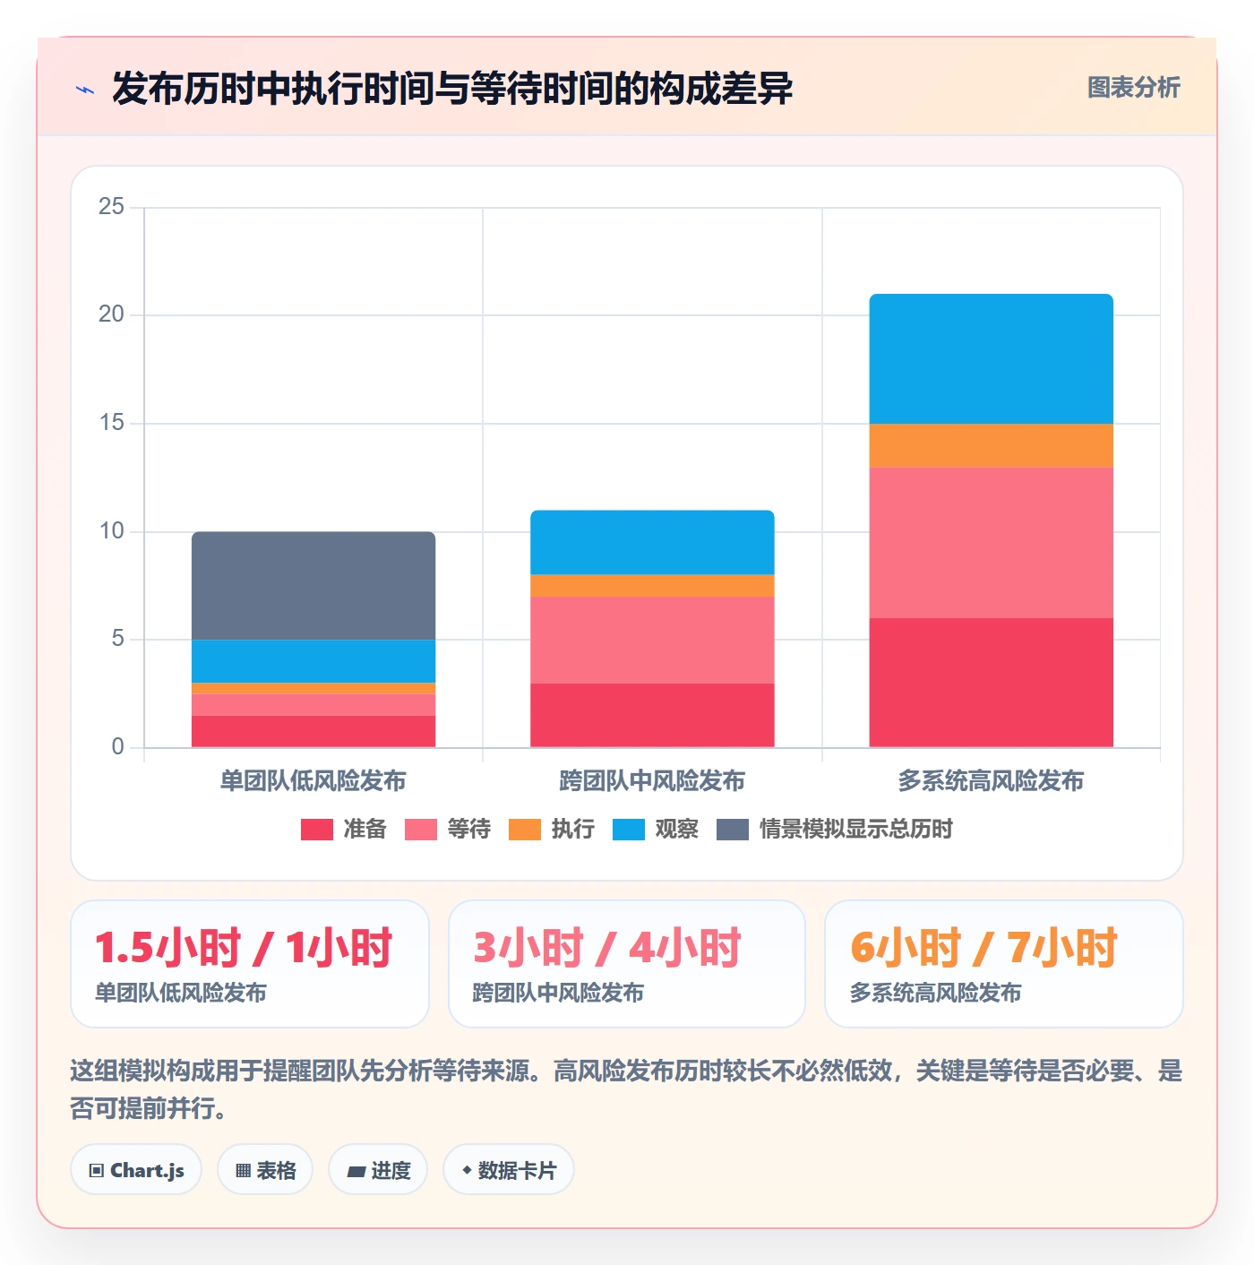Toggle the 观察 legend color swatch

tap(628, 830)
